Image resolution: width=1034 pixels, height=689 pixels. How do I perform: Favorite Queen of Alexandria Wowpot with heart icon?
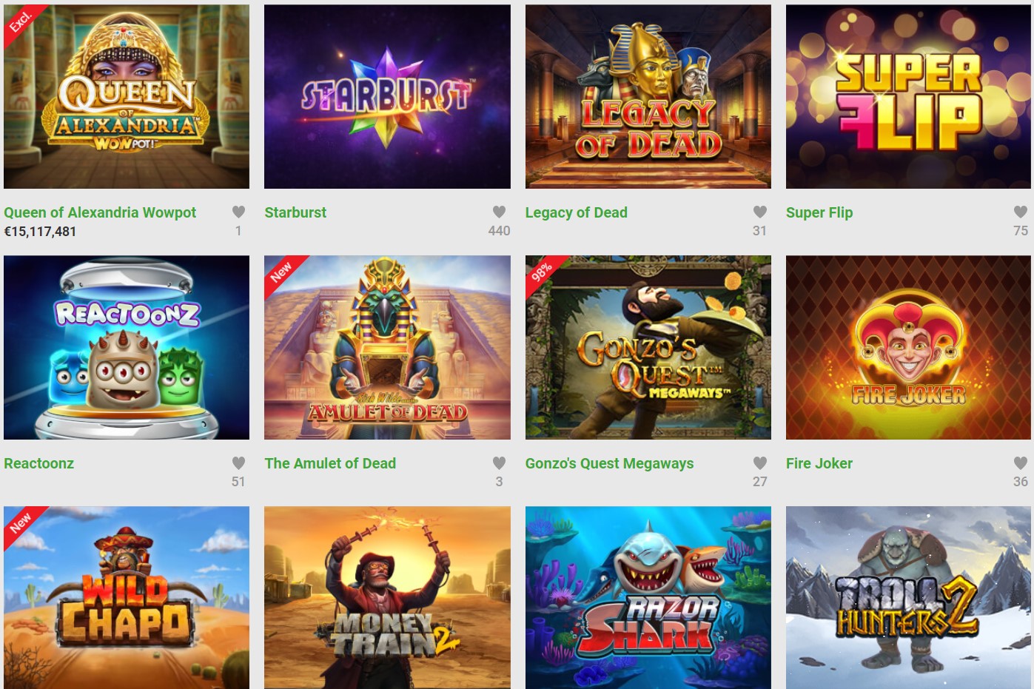238,212
